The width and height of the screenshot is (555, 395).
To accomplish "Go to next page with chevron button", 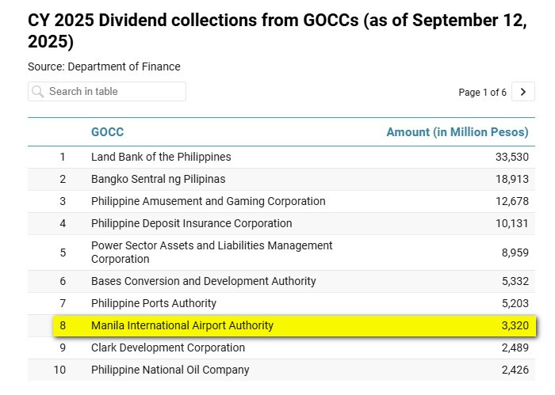I will pos(522,92).
